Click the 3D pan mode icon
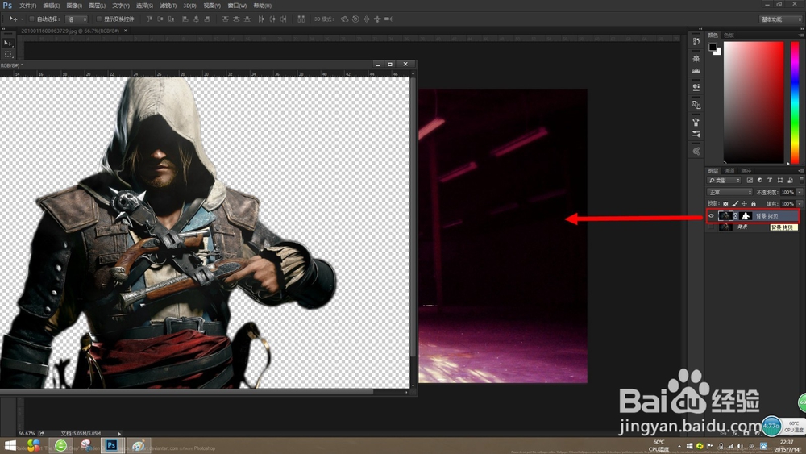806x454 pixels. coord(366,19)
